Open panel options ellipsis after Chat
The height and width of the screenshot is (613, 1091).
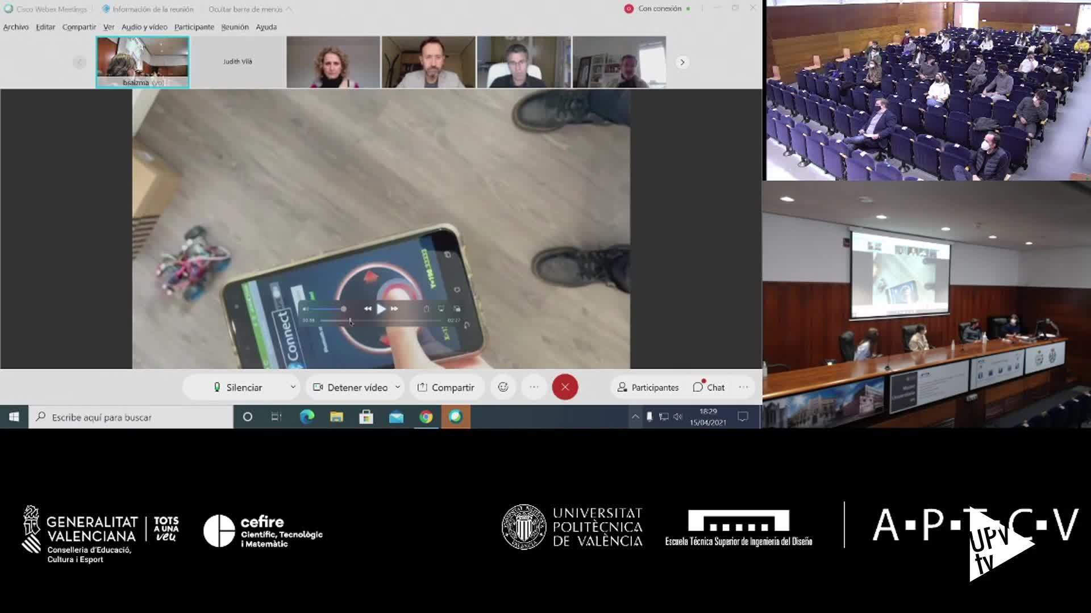(743, 387)
